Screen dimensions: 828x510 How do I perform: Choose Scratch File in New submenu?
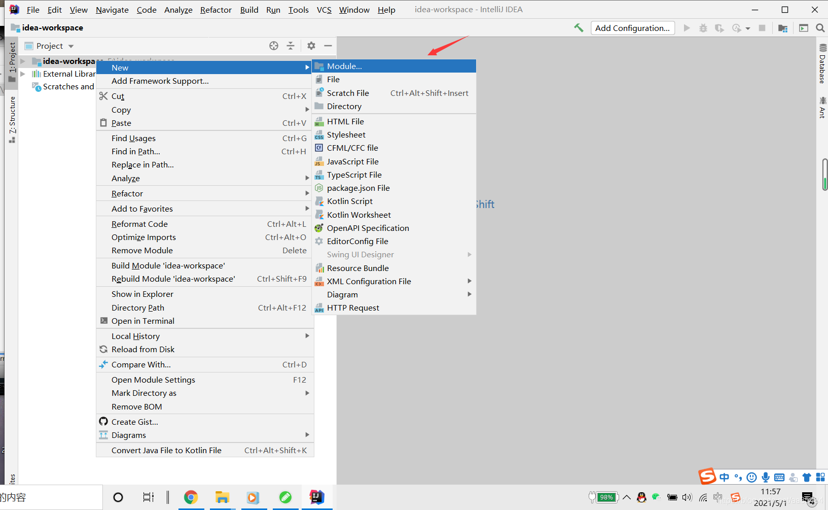(x=394, y=93)
